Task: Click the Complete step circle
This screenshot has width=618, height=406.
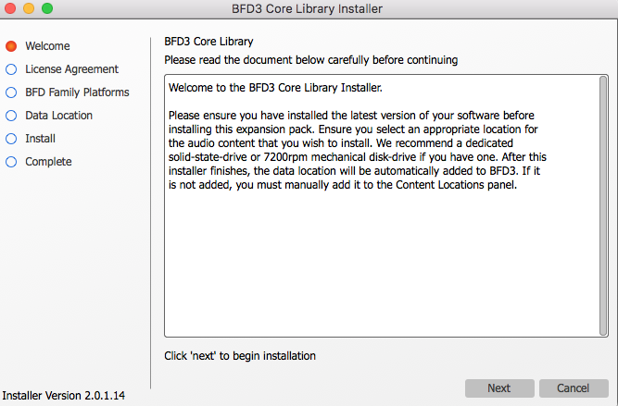Action: 11,162
